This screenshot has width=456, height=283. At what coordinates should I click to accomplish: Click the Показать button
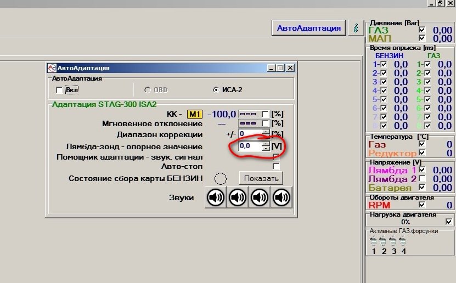coord(261,178)
